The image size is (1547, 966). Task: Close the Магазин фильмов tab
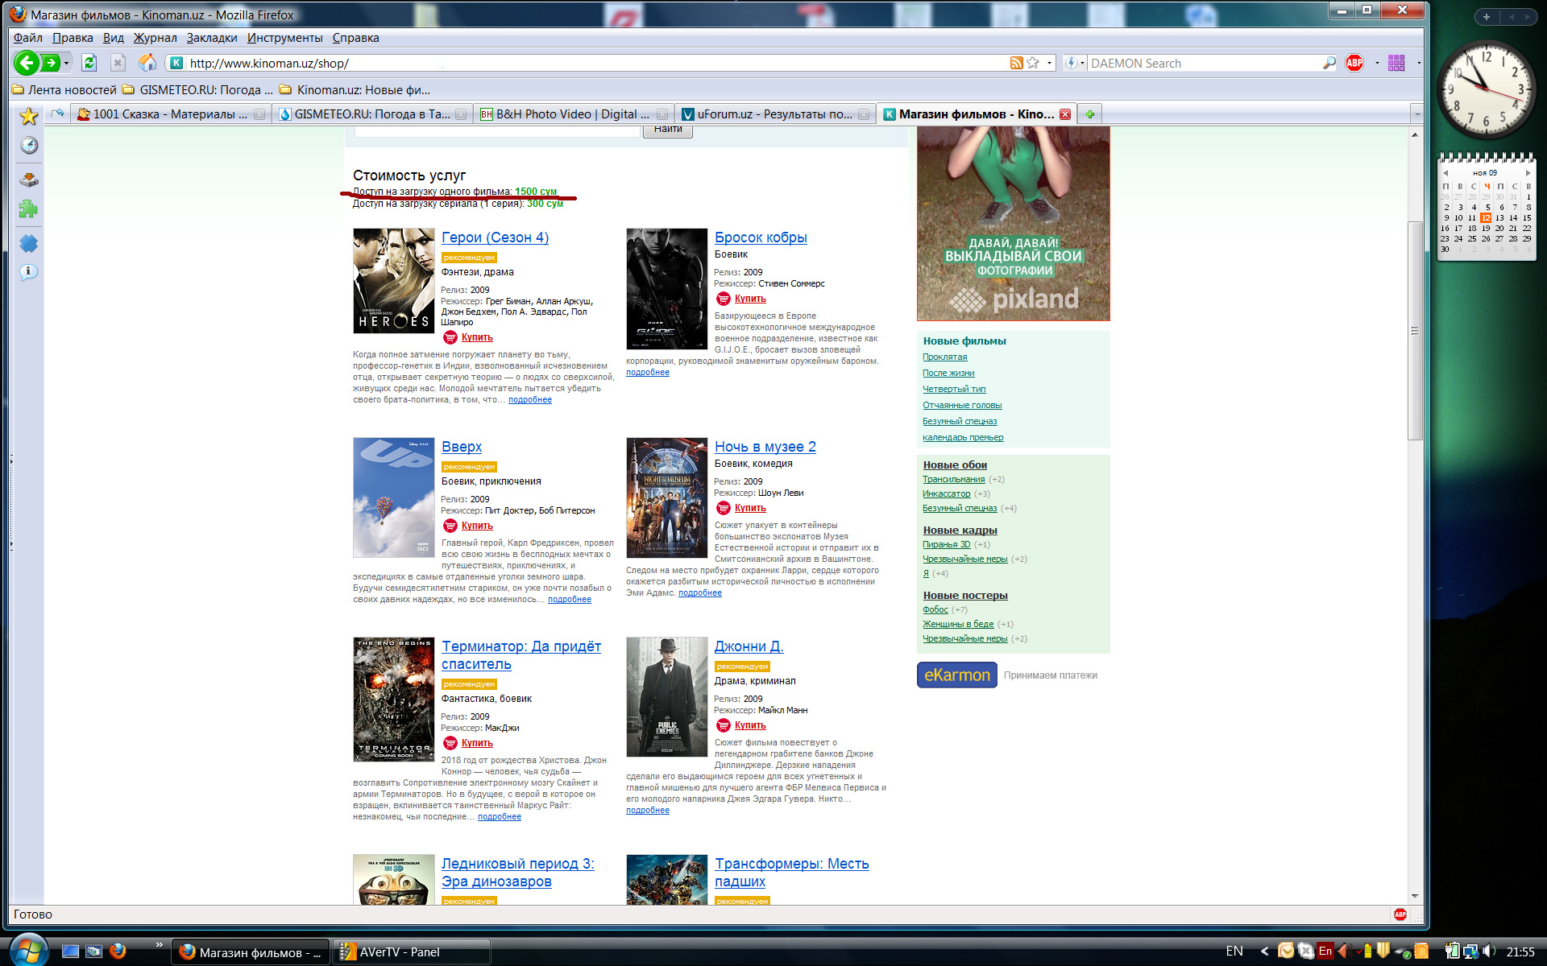[x=1065, y=114]
